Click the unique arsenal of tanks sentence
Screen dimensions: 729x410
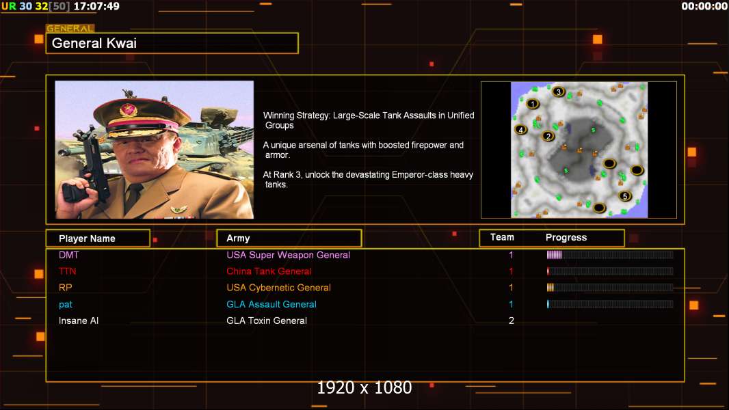coord(363,150)
